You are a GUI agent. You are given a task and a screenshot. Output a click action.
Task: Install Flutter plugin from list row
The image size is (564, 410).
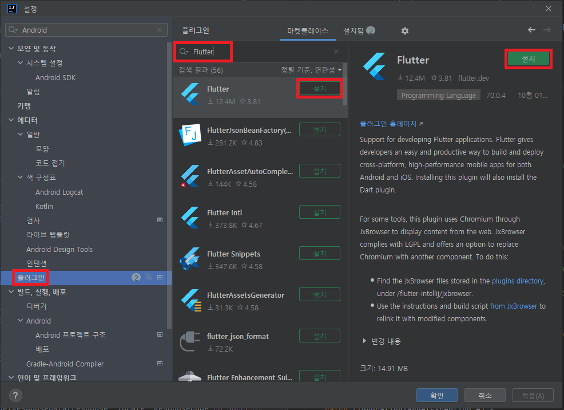[x=319, y=89]
